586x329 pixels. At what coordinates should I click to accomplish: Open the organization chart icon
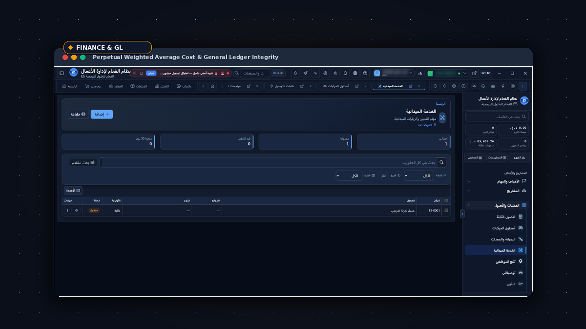[420, 73]
